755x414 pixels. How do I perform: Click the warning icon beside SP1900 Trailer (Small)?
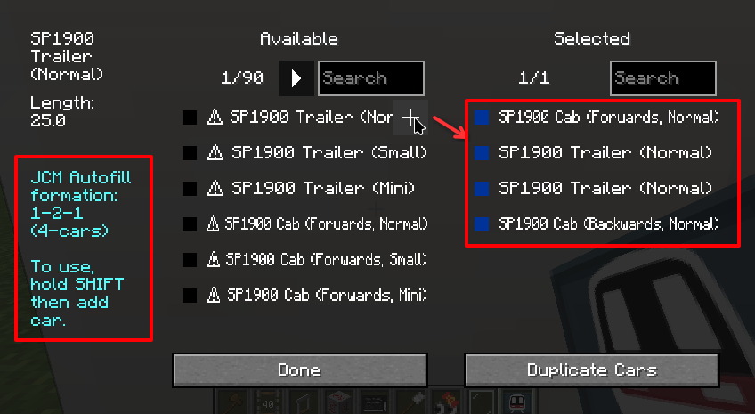215,153
